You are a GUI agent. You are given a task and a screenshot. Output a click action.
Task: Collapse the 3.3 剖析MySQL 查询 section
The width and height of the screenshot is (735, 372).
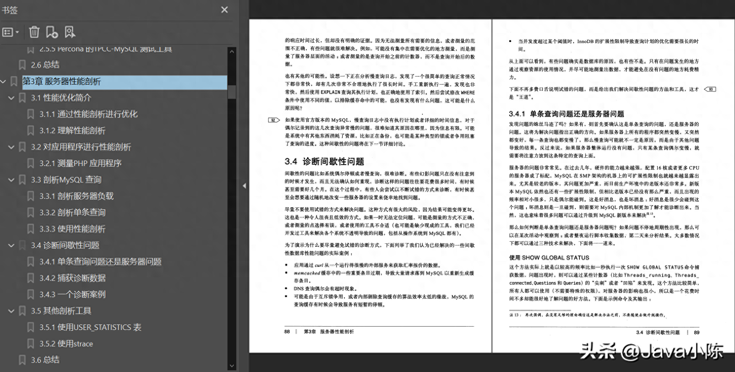point(11,179)
